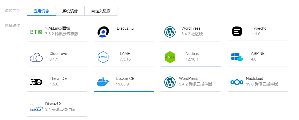
Task: Click the 3.4 腾讯云插件版 version text
Action: point(60,109)
